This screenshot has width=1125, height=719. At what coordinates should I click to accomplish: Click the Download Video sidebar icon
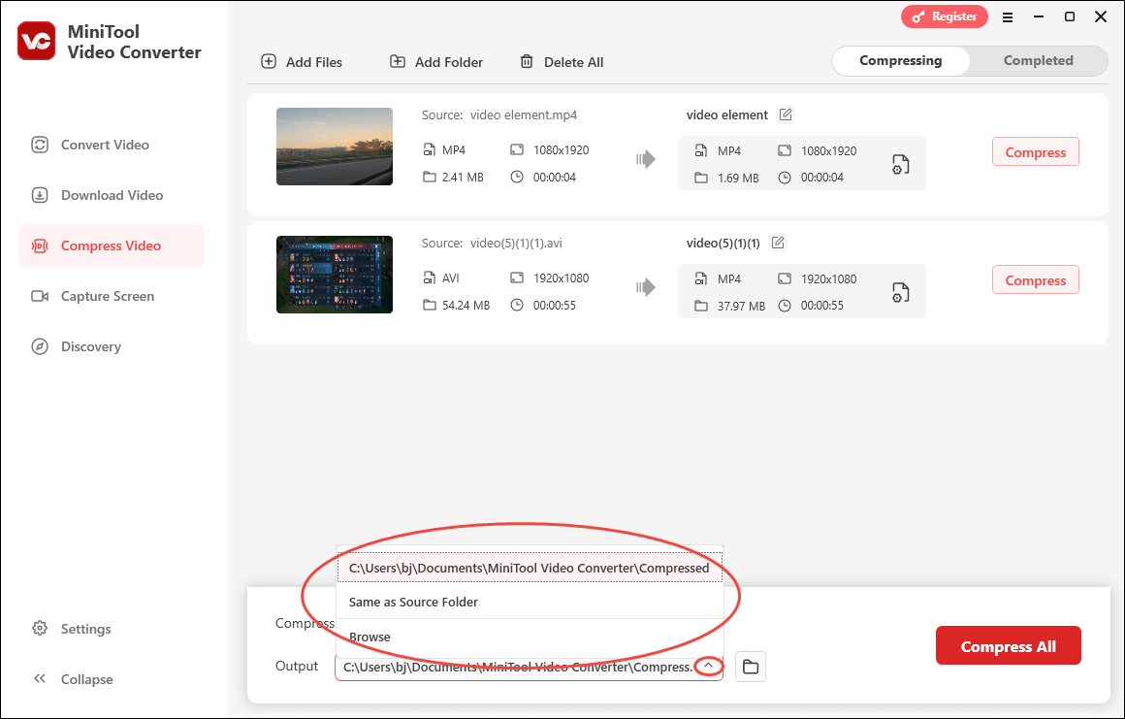click(40, 195)
